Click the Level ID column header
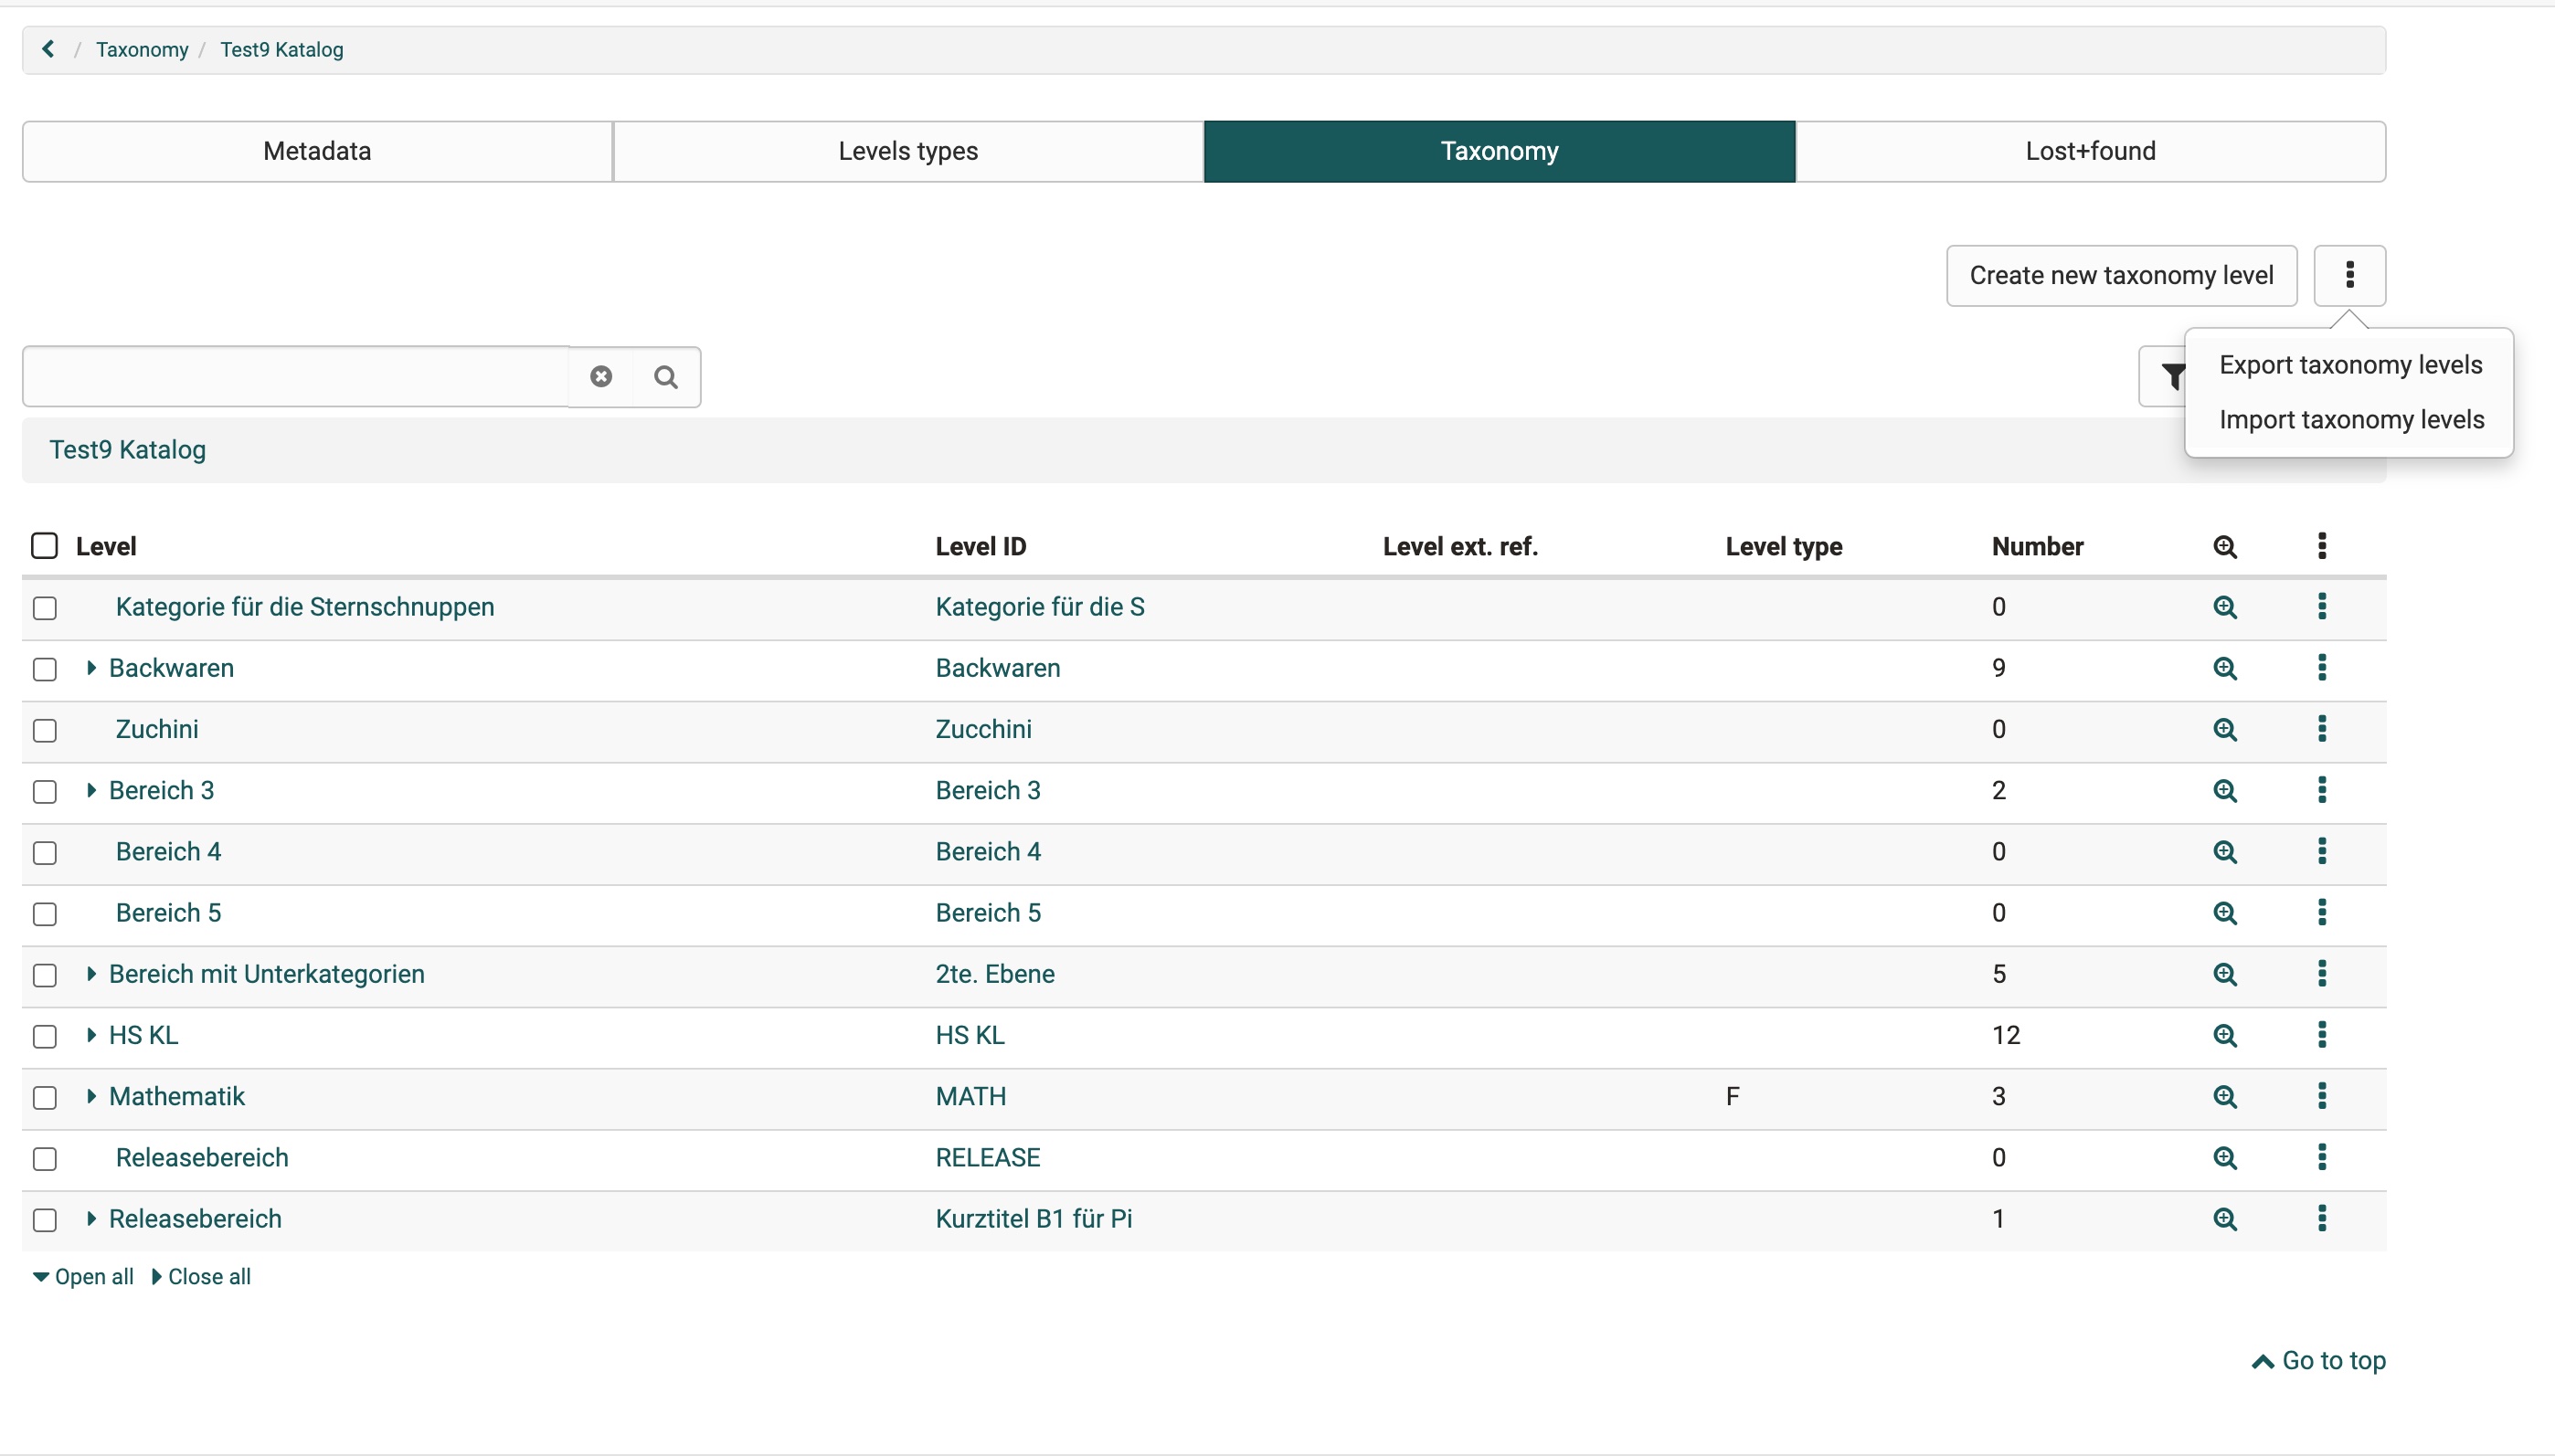 point(981,547)
